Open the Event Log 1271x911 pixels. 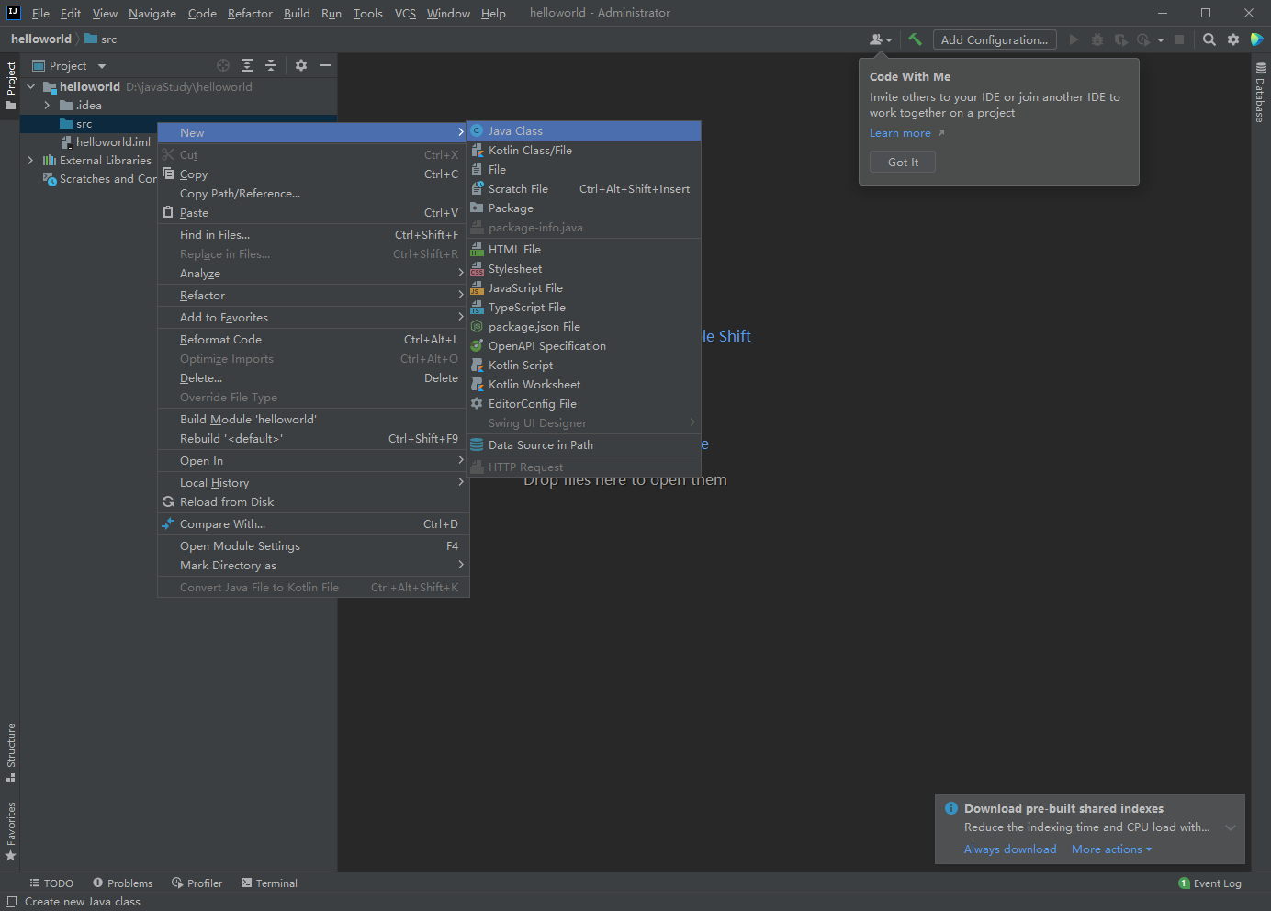1209,883
